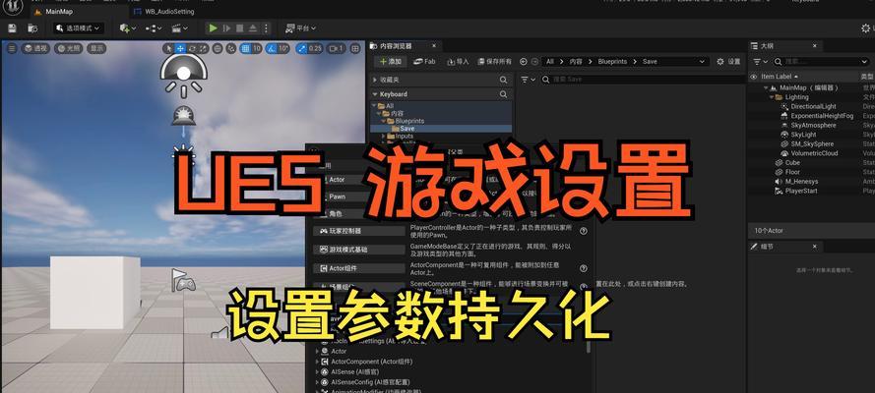Open the content browser path history dropdown
The width and height of the screenshot is (875, 393).
point(702,62)
